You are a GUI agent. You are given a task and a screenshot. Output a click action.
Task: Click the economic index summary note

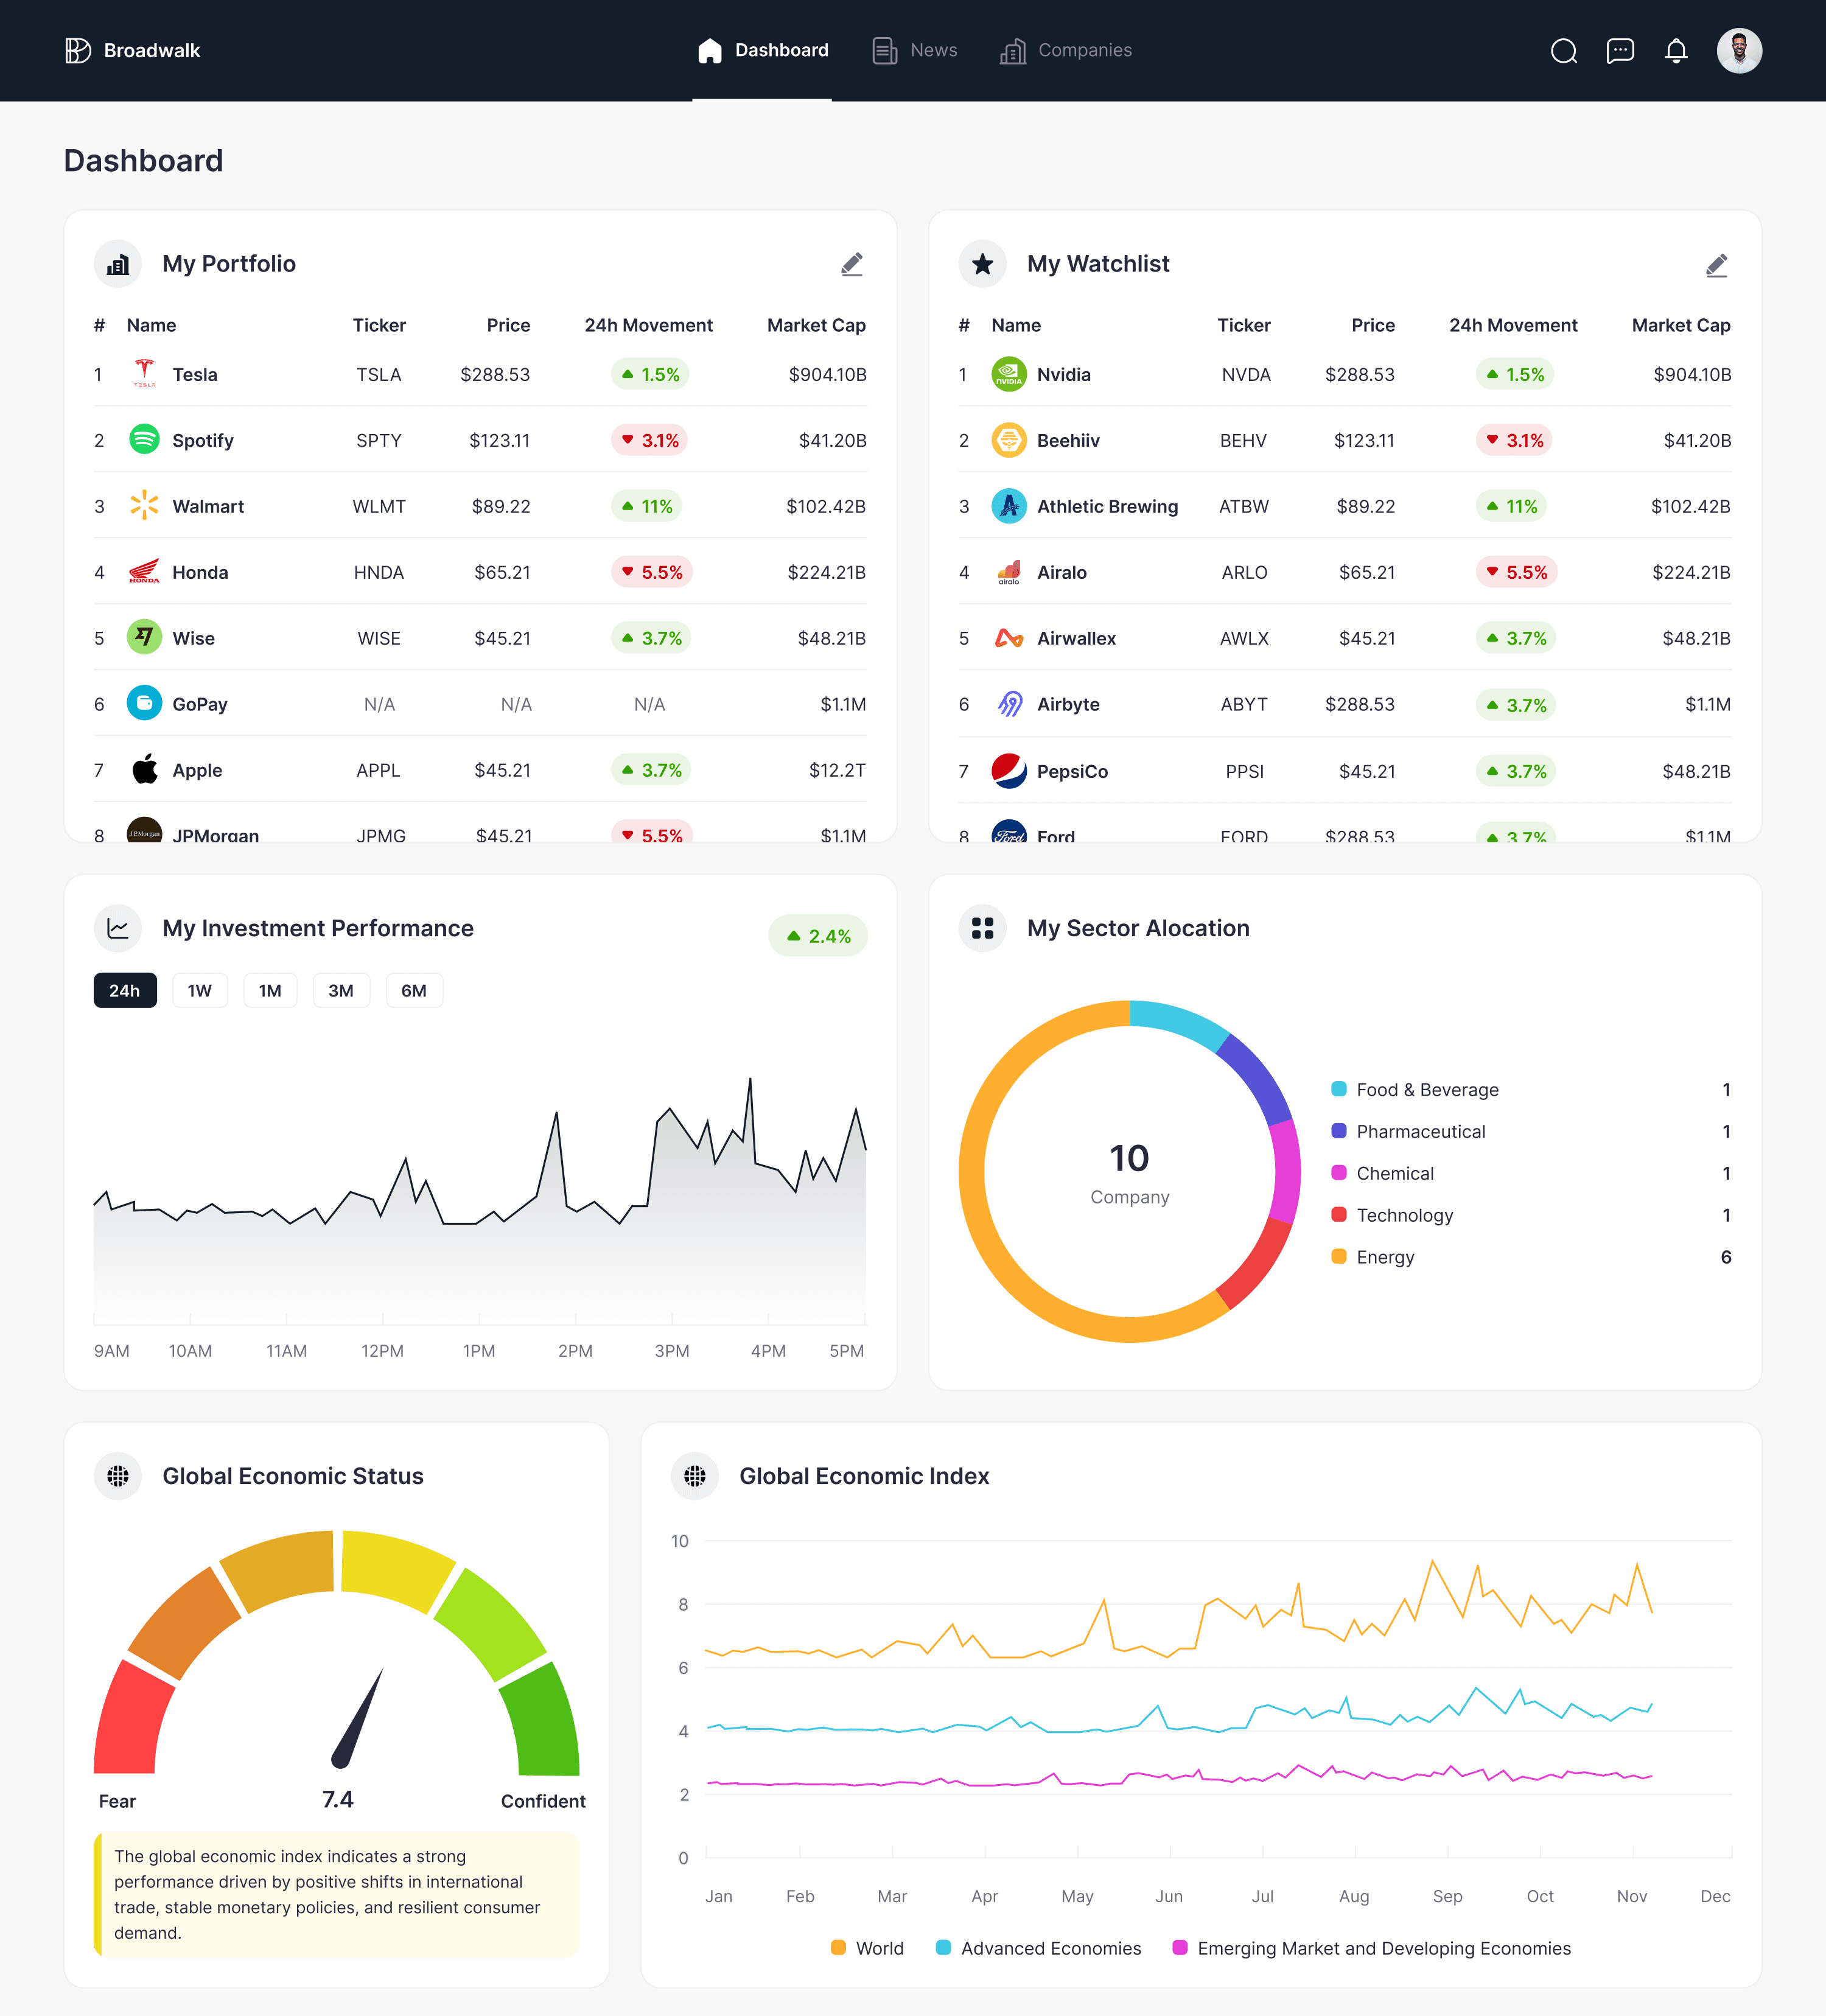point(337,1894)
